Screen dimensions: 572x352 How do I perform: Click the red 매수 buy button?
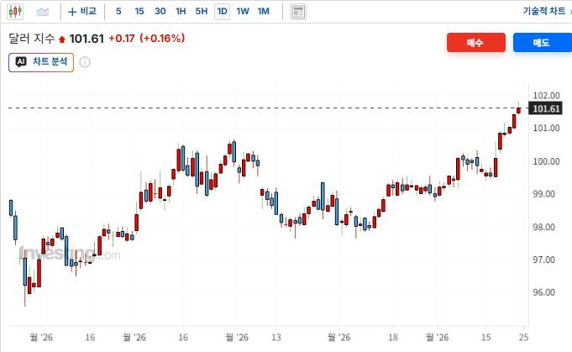[476, 43]
